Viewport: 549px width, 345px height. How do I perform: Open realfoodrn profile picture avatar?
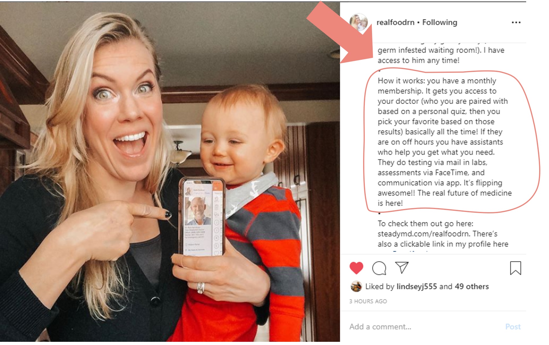pos(358,22)
